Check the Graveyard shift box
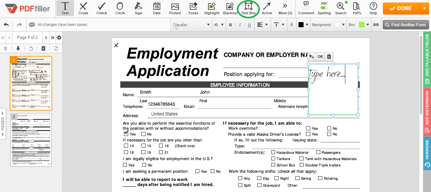431x192 pixels. [x=259, y=185]
